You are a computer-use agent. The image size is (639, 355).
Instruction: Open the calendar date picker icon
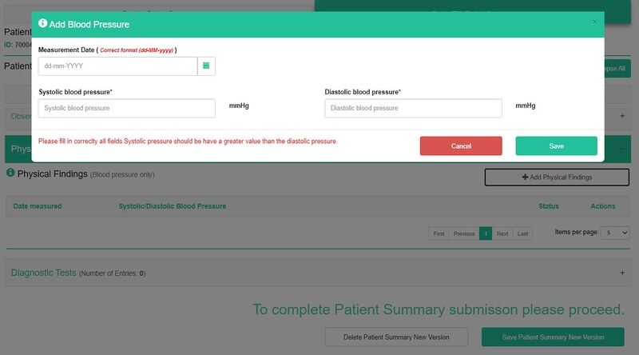(x=206, y=66)
